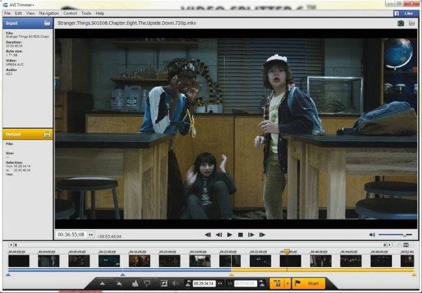Mute audio with the speaker icon

tap(372, 235)
